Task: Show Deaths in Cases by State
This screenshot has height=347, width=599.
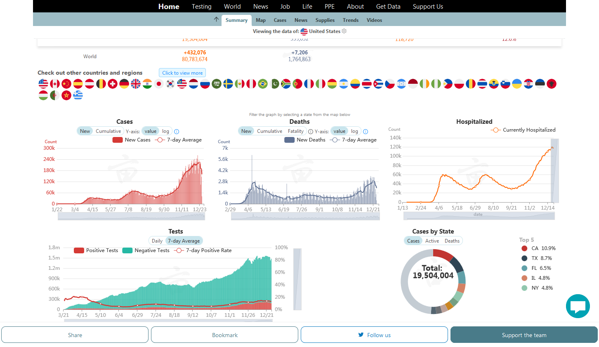Action: pyautogui.click(x=452, y=241)
